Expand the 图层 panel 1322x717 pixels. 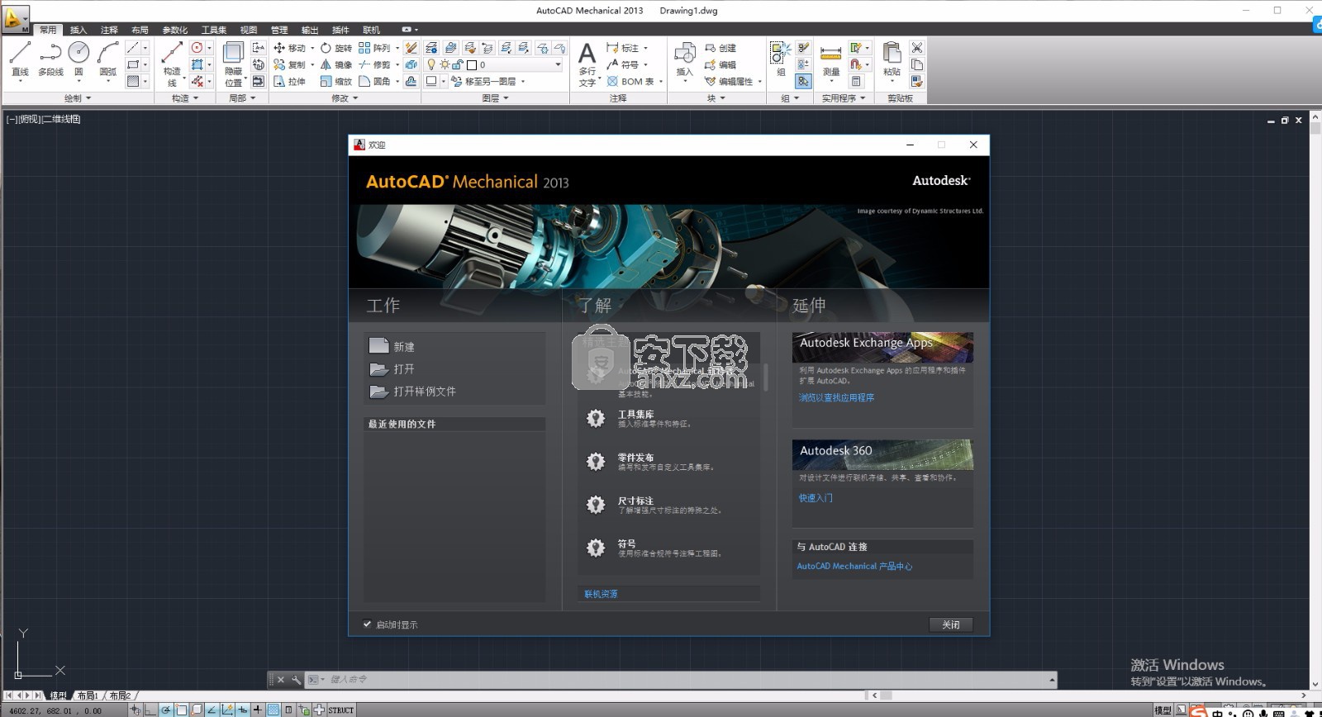(x=495, y=97)
